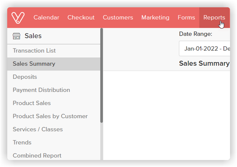Click the sidebar vertical scrollbar thumb
Image resolution: width=237 pixels, height=167 pixels.
click(x=102, y=75)
